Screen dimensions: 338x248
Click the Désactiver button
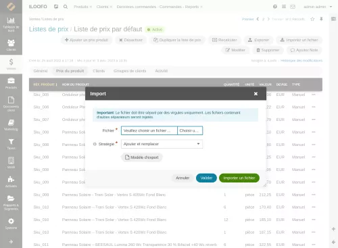click(131, 40)
